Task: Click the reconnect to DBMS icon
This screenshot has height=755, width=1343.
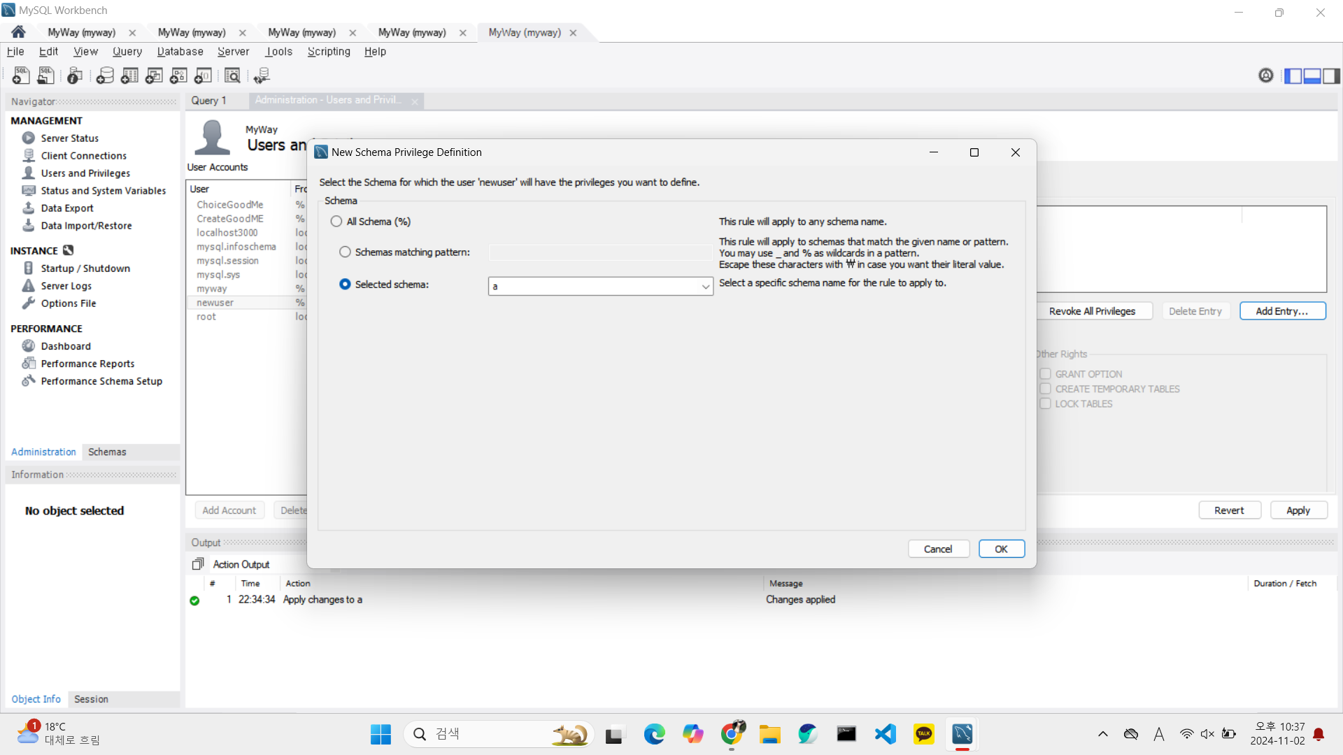Action: [262, 75]
